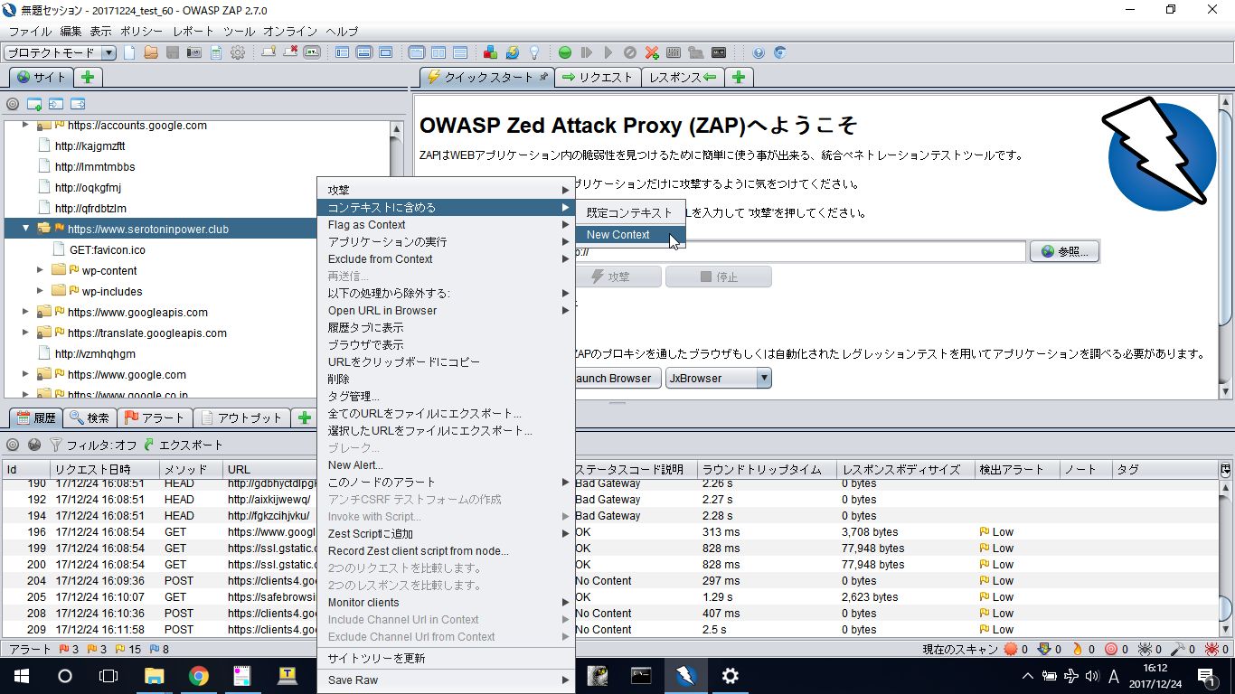Click the History table vertical scrollbar
The image size is (1235, 694).
pyautogui.click(x=1226, y=558)
